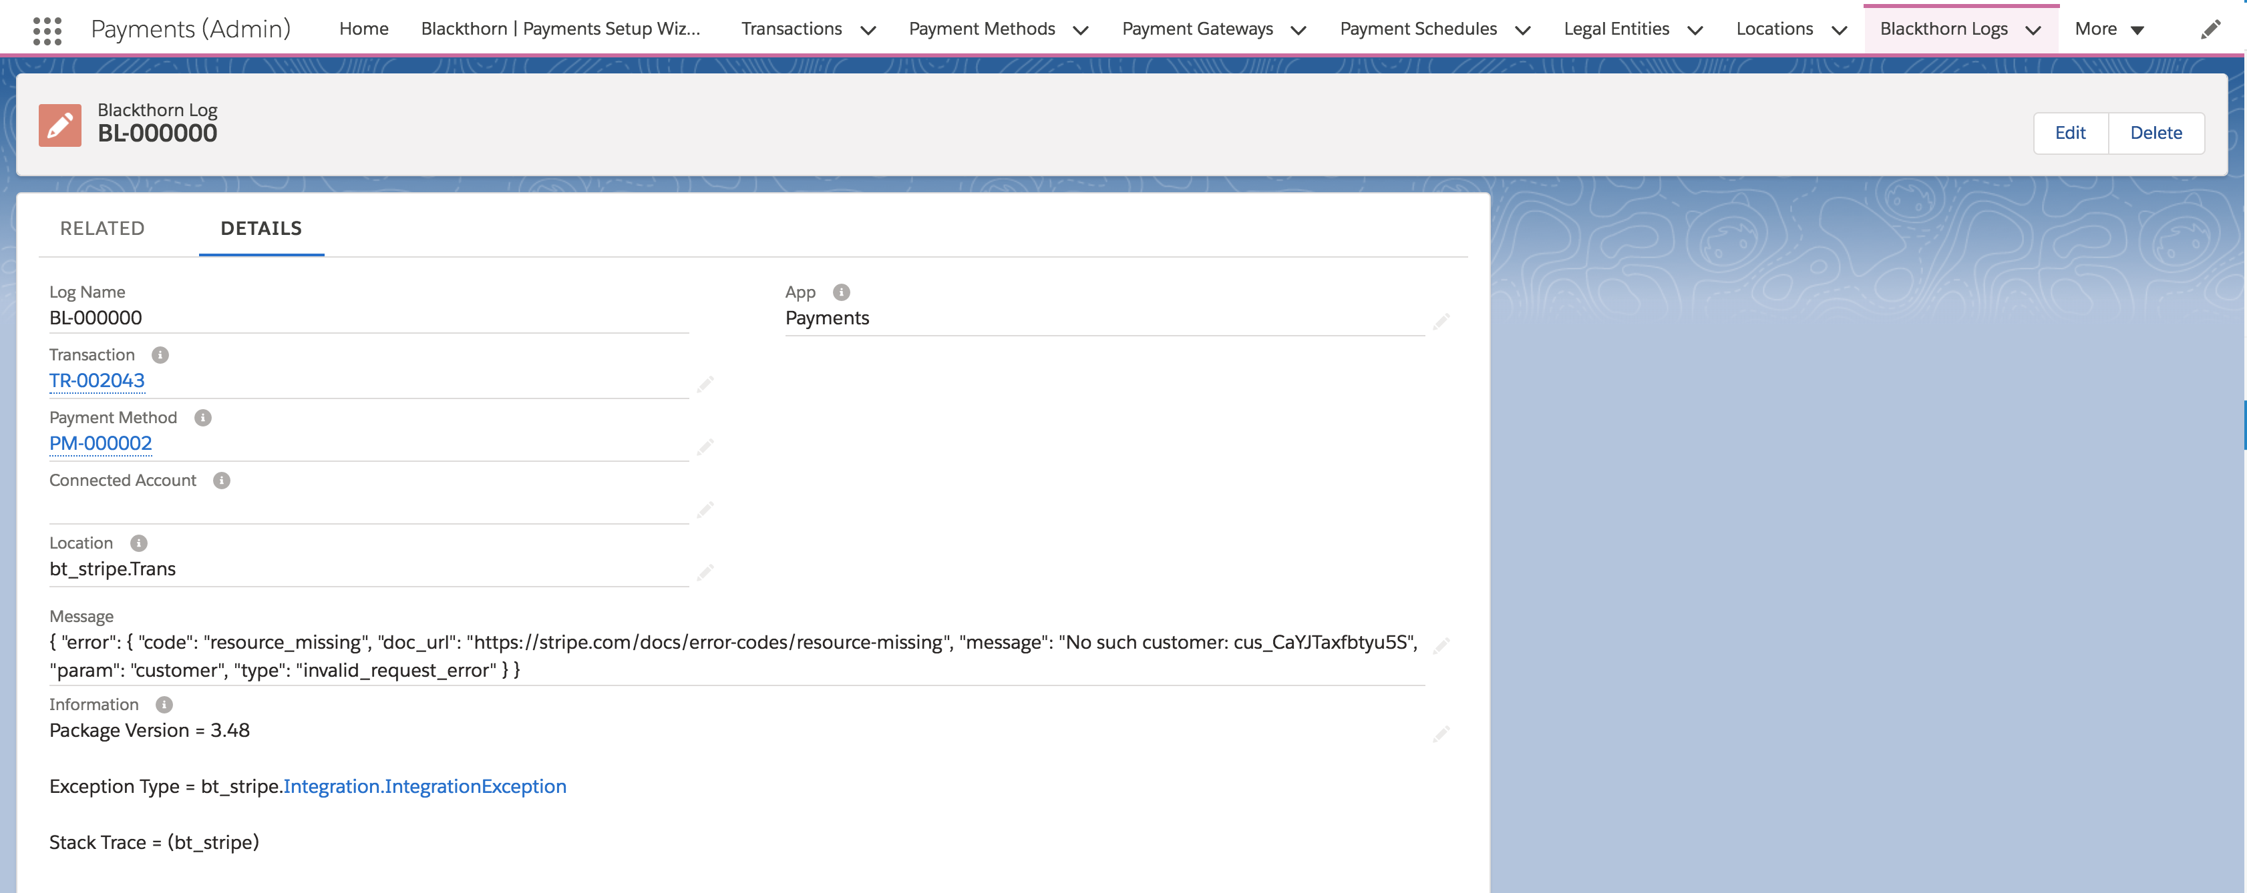This screenshot has width=2247, height=893.
Task: Click the Edit button
Action: click(2070, 132)
